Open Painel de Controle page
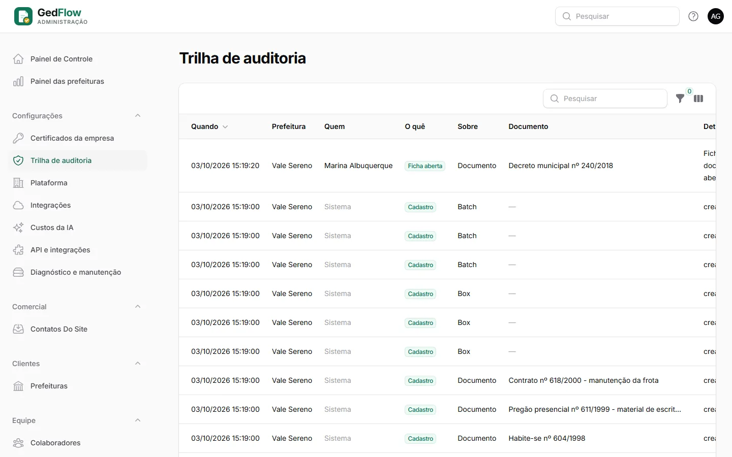The image size is (732, 457). point(78,59)
